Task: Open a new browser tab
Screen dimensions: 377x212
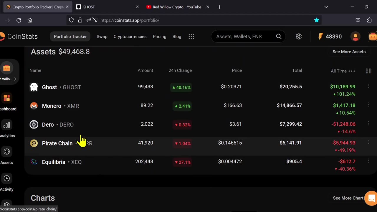Action: pos(219,7)
